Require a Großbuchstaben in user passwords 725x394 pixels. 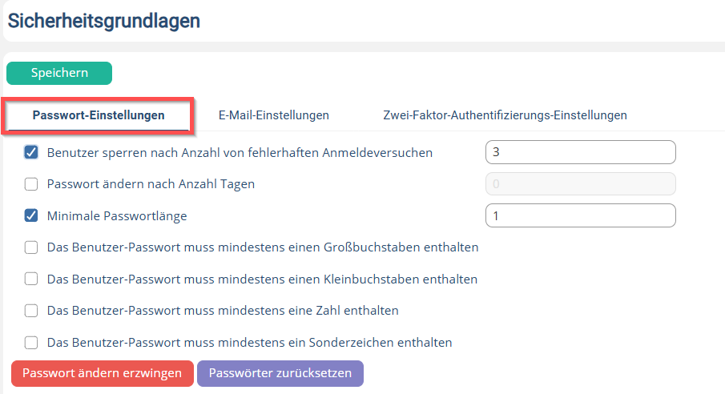pos(31,247)
